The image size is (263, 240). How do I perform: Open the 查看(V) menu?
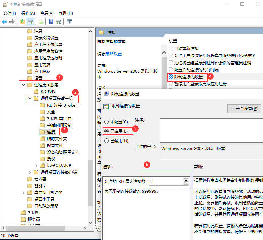(x=47, y=13)
